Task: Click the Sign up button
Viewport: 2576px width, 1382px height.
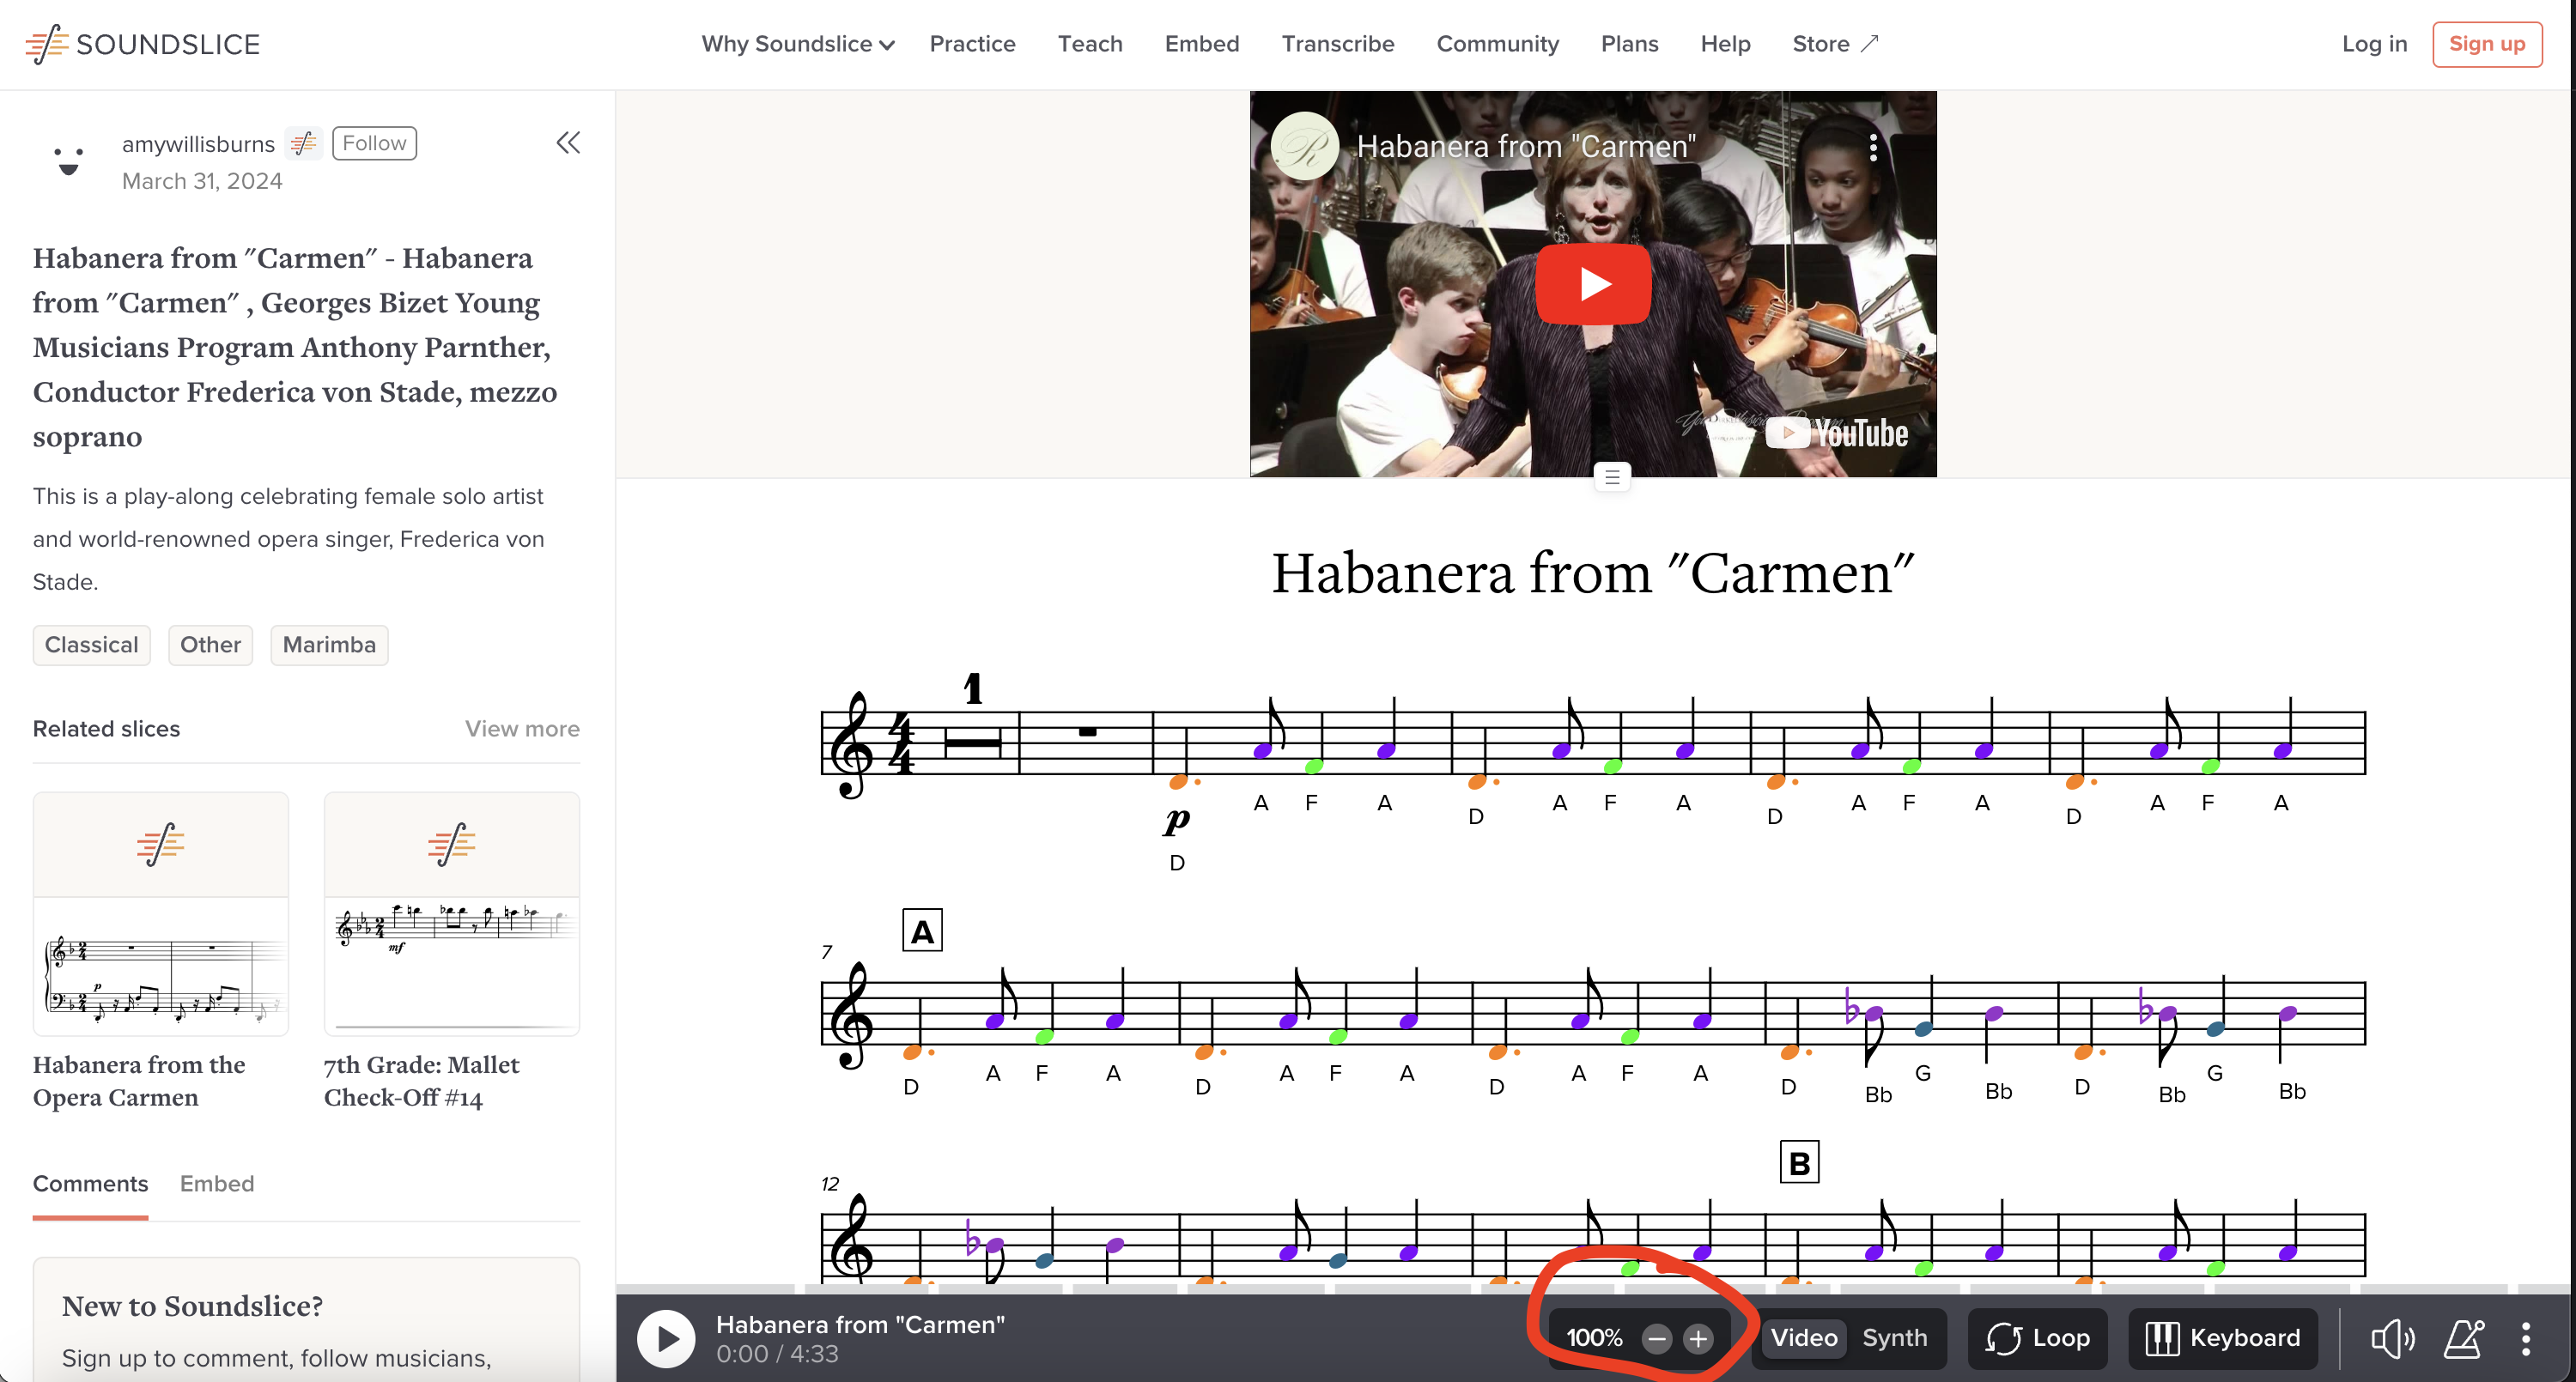Action: (x=2487, y=44)
